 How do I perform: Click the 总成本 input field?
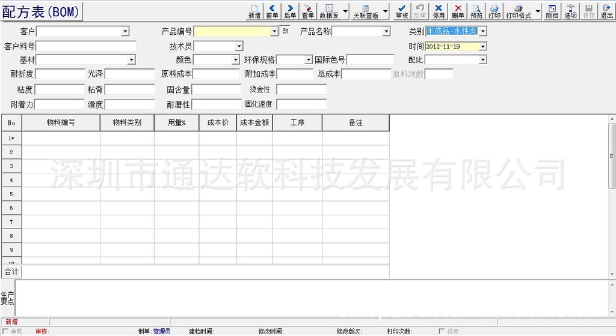[366, 74]
